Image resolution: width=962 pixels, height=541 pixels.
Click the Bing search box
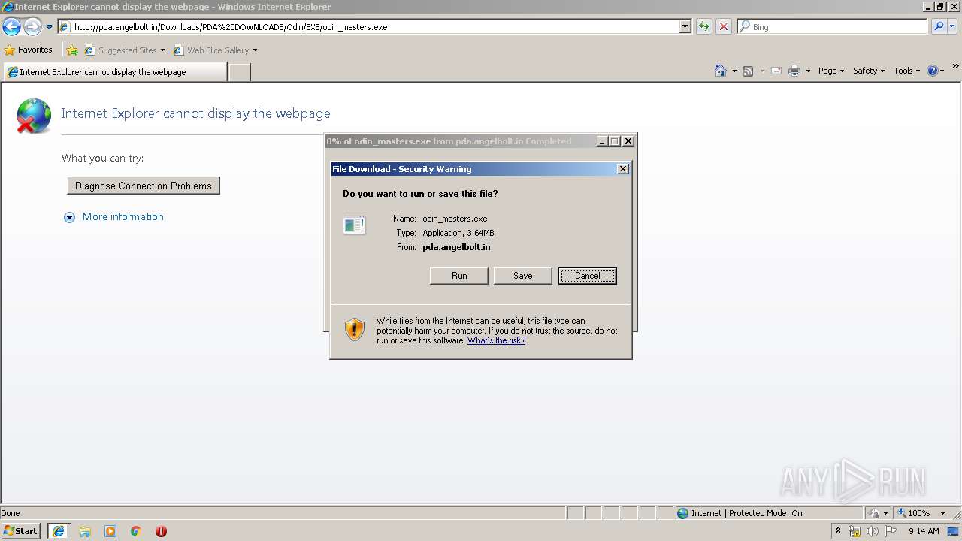click(832, 27)
